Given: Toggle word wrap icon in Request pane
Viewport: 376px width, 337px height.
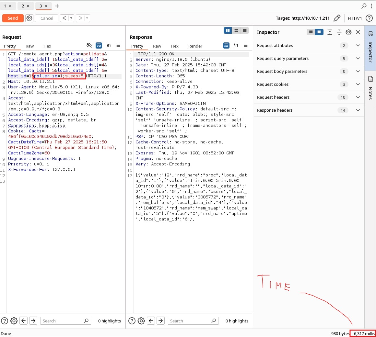Looking at the screenshot, I should 99,45.
